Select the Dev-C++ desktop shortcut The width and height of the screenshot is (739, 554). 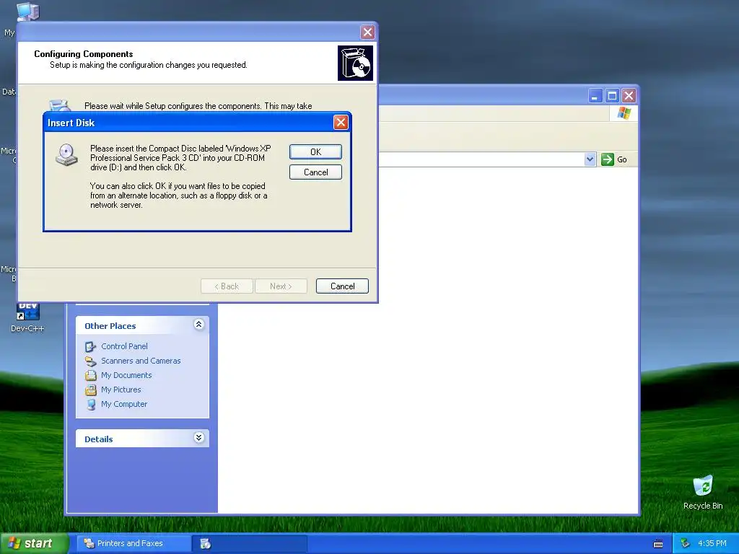pyautogui.click(x=27, y=318)
